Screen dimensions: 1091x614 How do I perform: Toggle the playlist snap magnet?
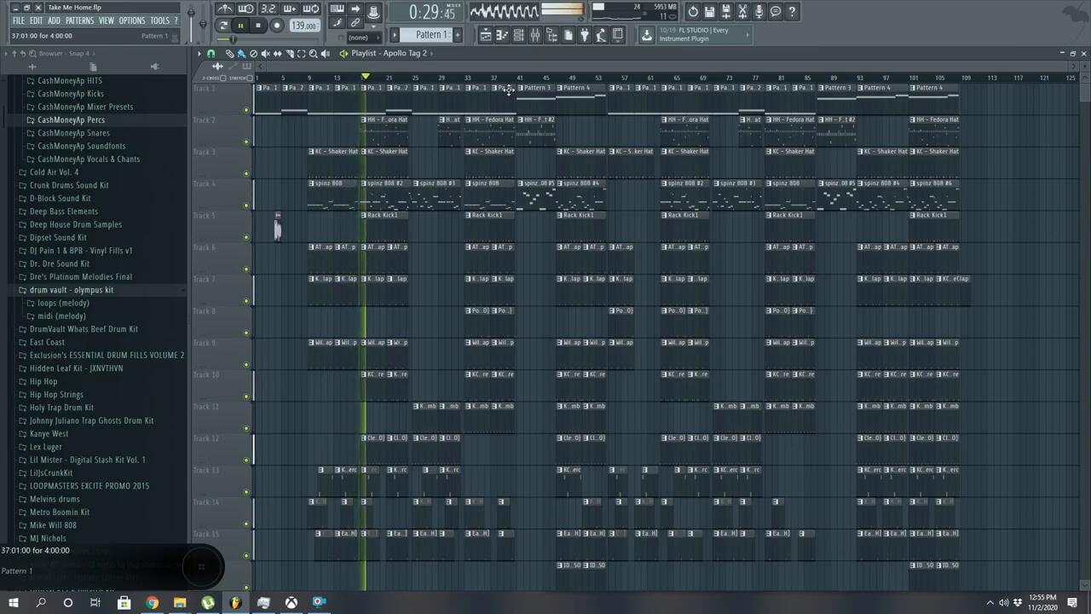[x=211, y=54]
